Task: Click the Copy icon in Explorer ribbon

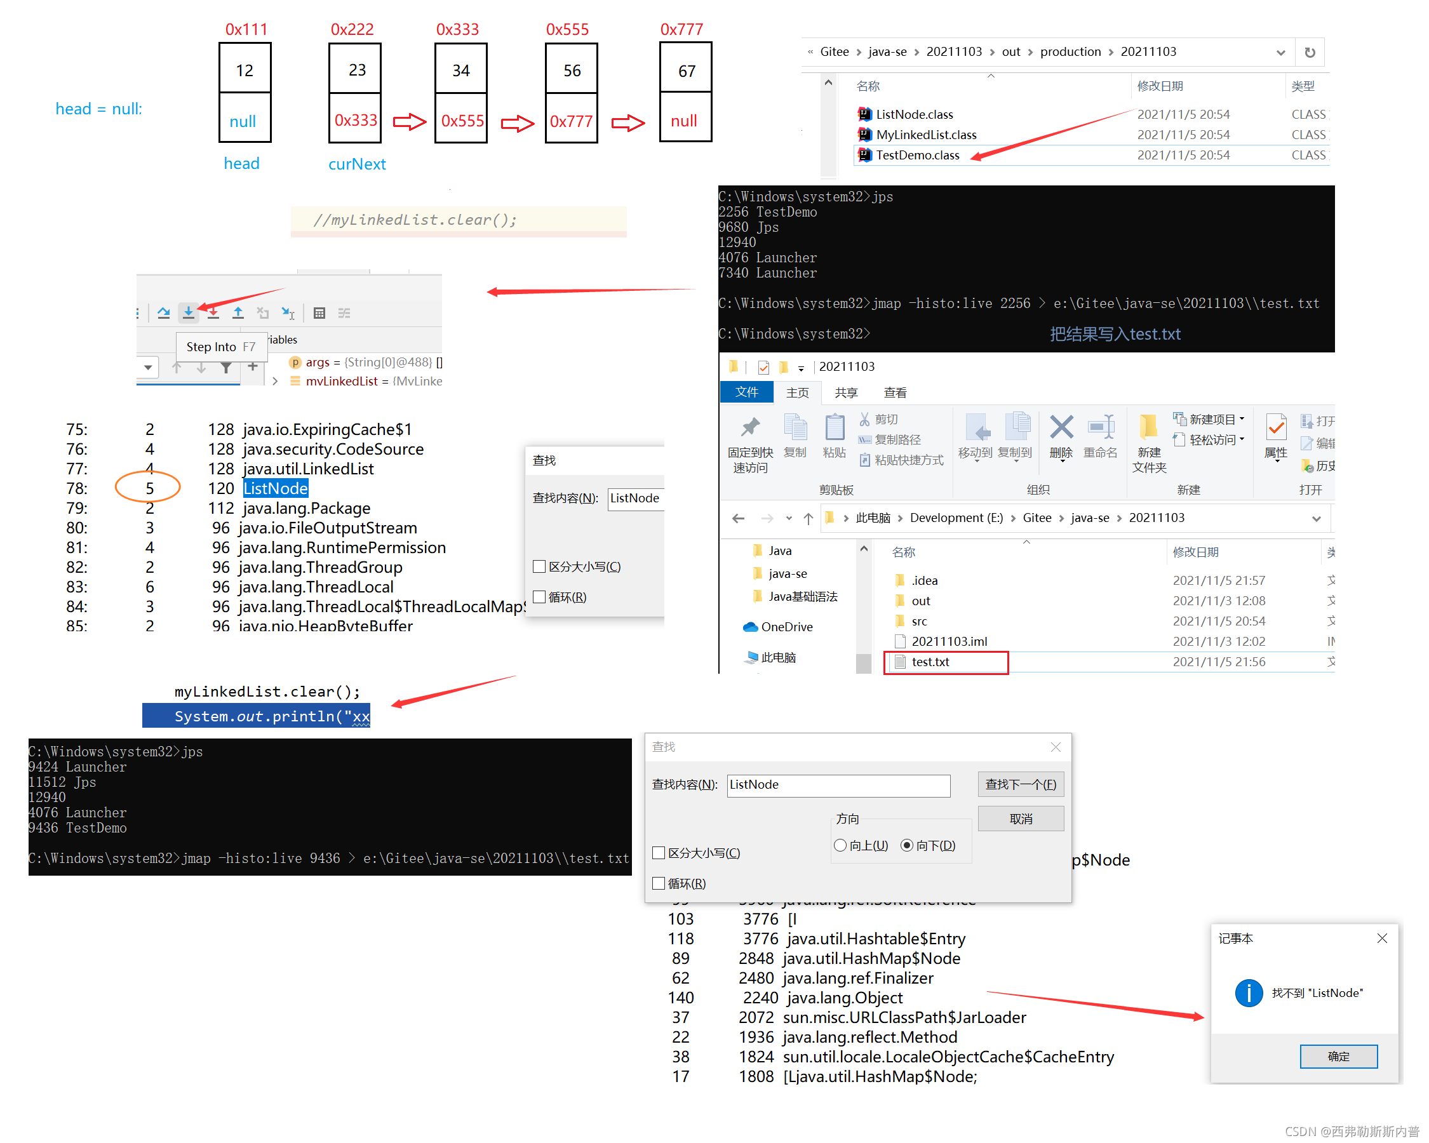Action: (x=795, y=427)
